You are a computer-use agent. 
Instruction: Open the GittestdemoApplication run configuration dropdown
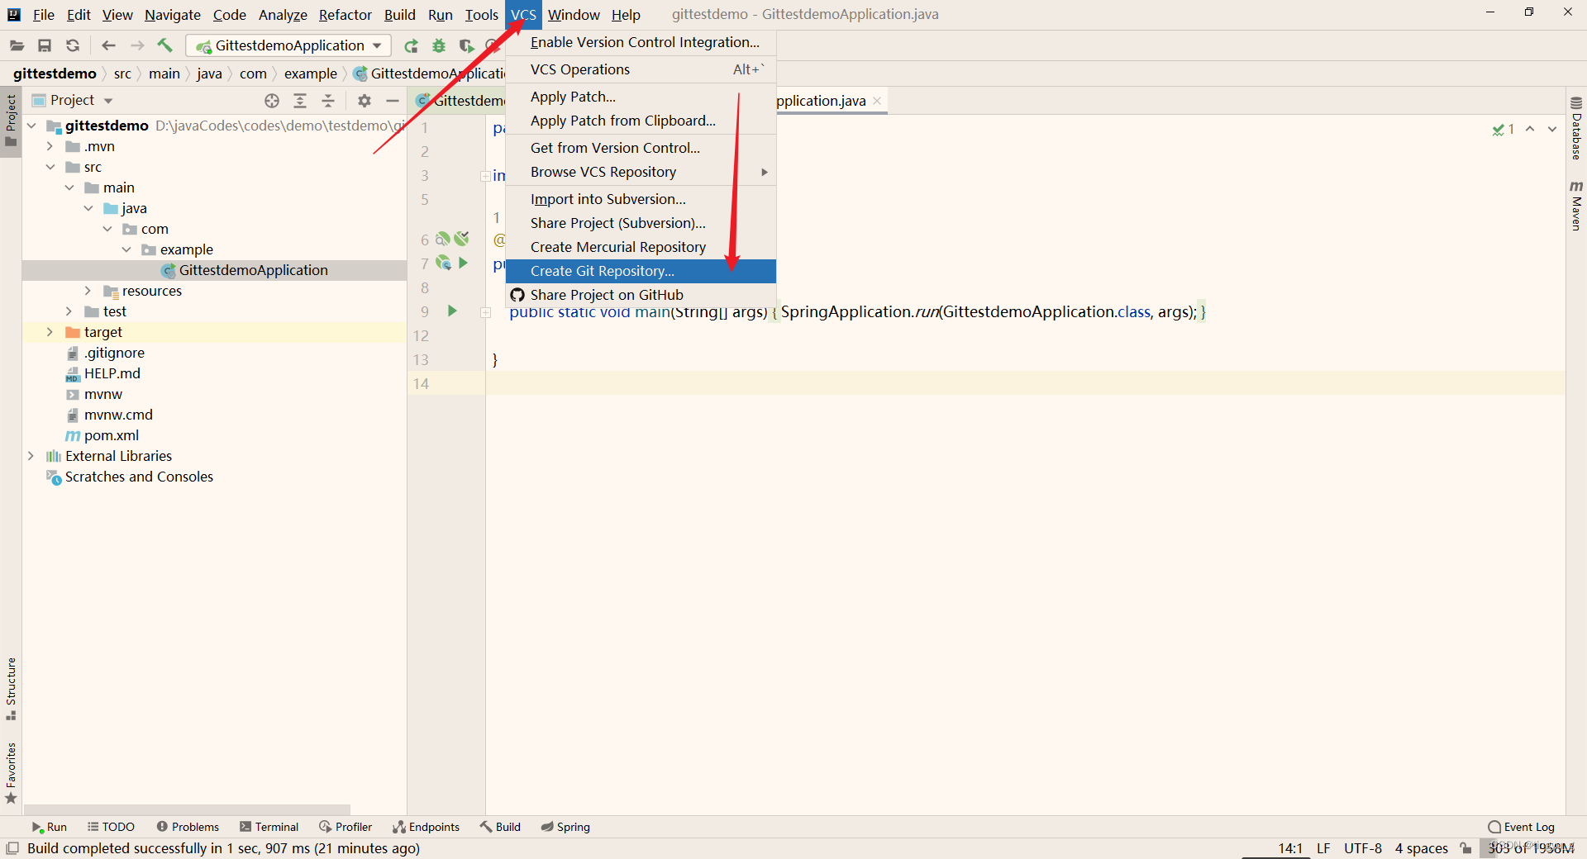pyautogui.click(x=288, y=45)
